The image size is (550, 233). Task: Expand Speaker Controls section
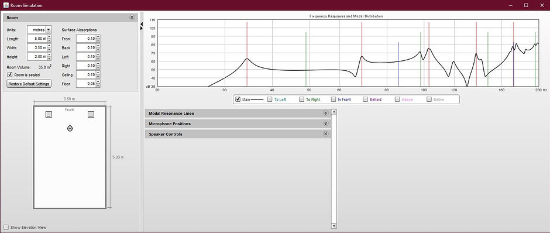pyautogui.click(x=325, y=134)
